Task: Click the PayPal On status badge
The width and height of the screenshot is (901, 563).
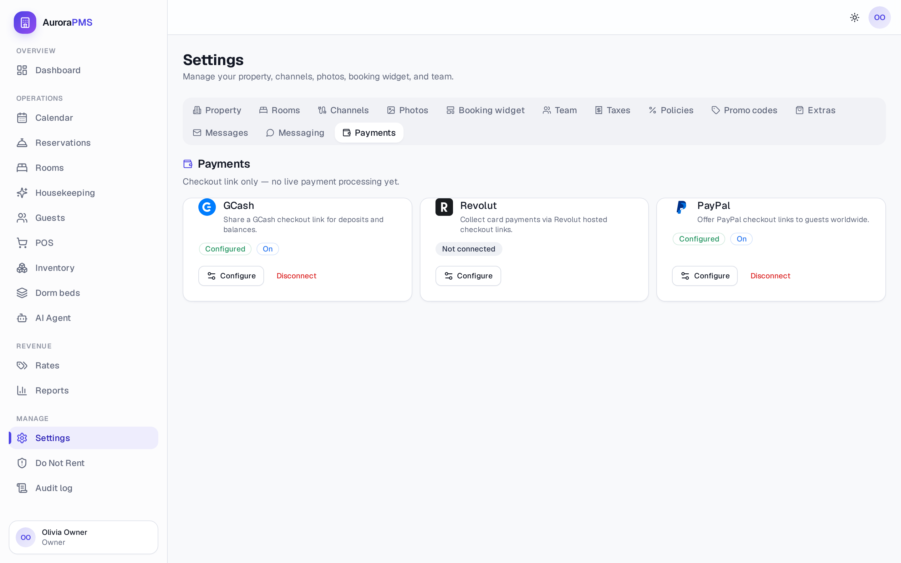Action: [x=741, y=239]
